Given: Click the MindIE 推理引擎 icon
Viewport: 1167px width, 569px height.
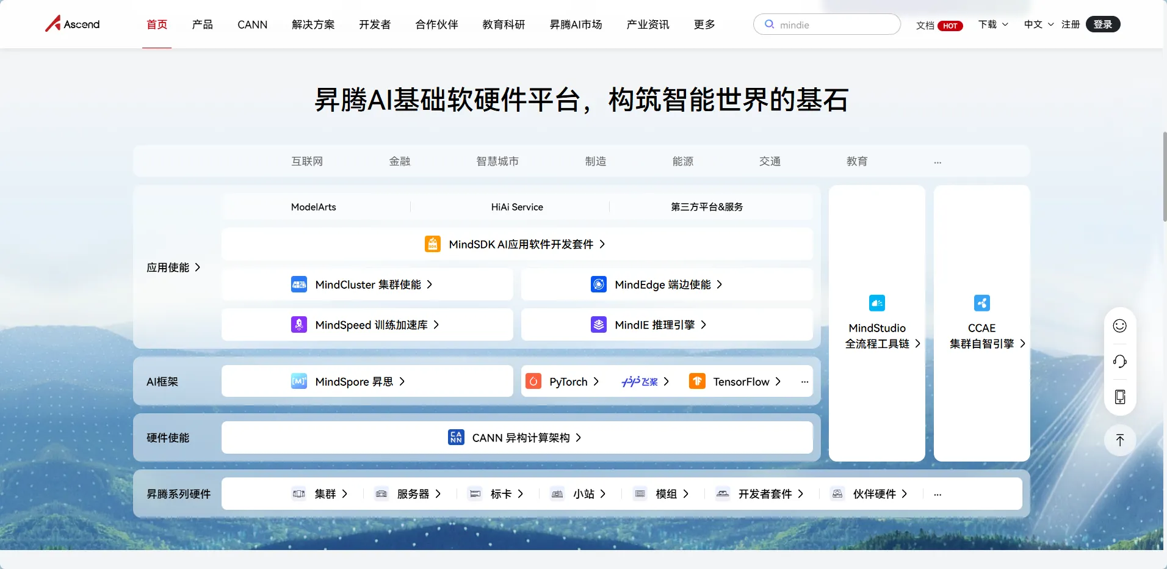Looking at the screenshot, I should 598,325.
